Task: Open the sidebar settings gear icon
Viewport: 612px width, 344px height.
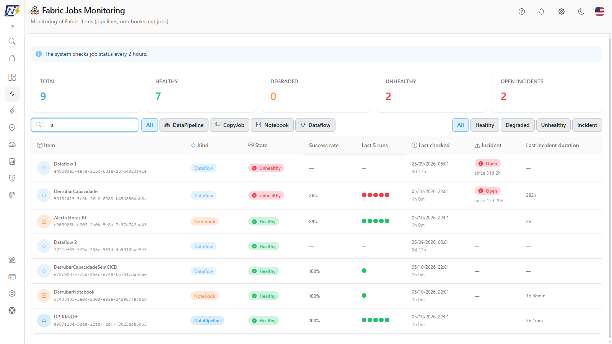Action: tap(12, 294)
